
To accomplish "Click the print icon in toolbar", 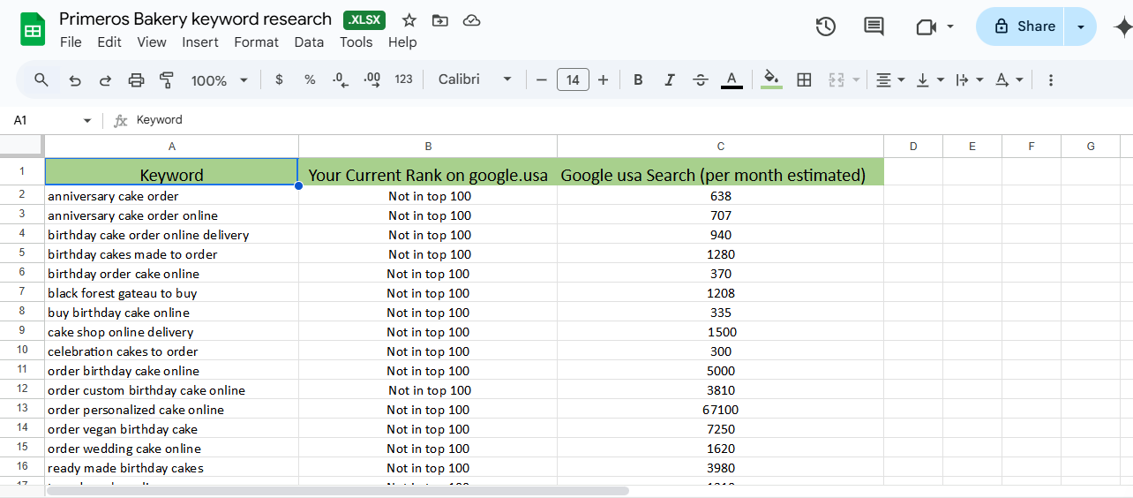I will [136, 80].
